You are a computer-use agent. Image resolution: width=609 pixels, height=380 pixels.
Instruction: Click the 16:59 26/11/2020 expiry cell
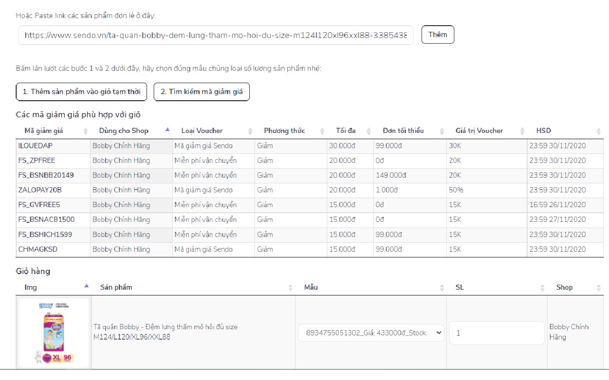[x=565, y=205]
